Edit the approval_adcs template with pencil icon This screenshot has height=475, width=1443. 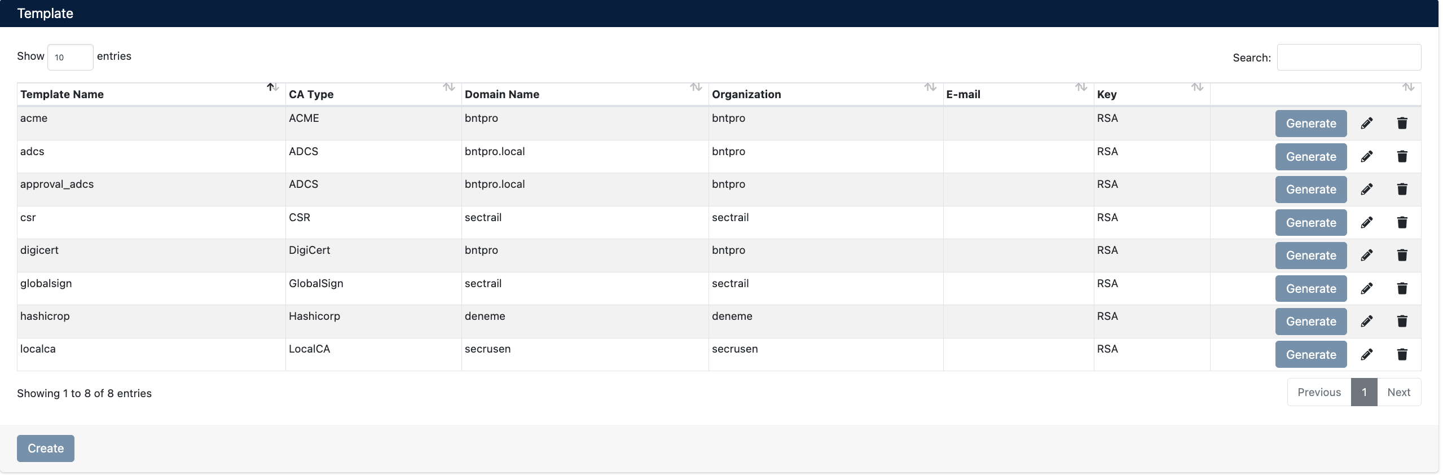[x=1366, y=190]
